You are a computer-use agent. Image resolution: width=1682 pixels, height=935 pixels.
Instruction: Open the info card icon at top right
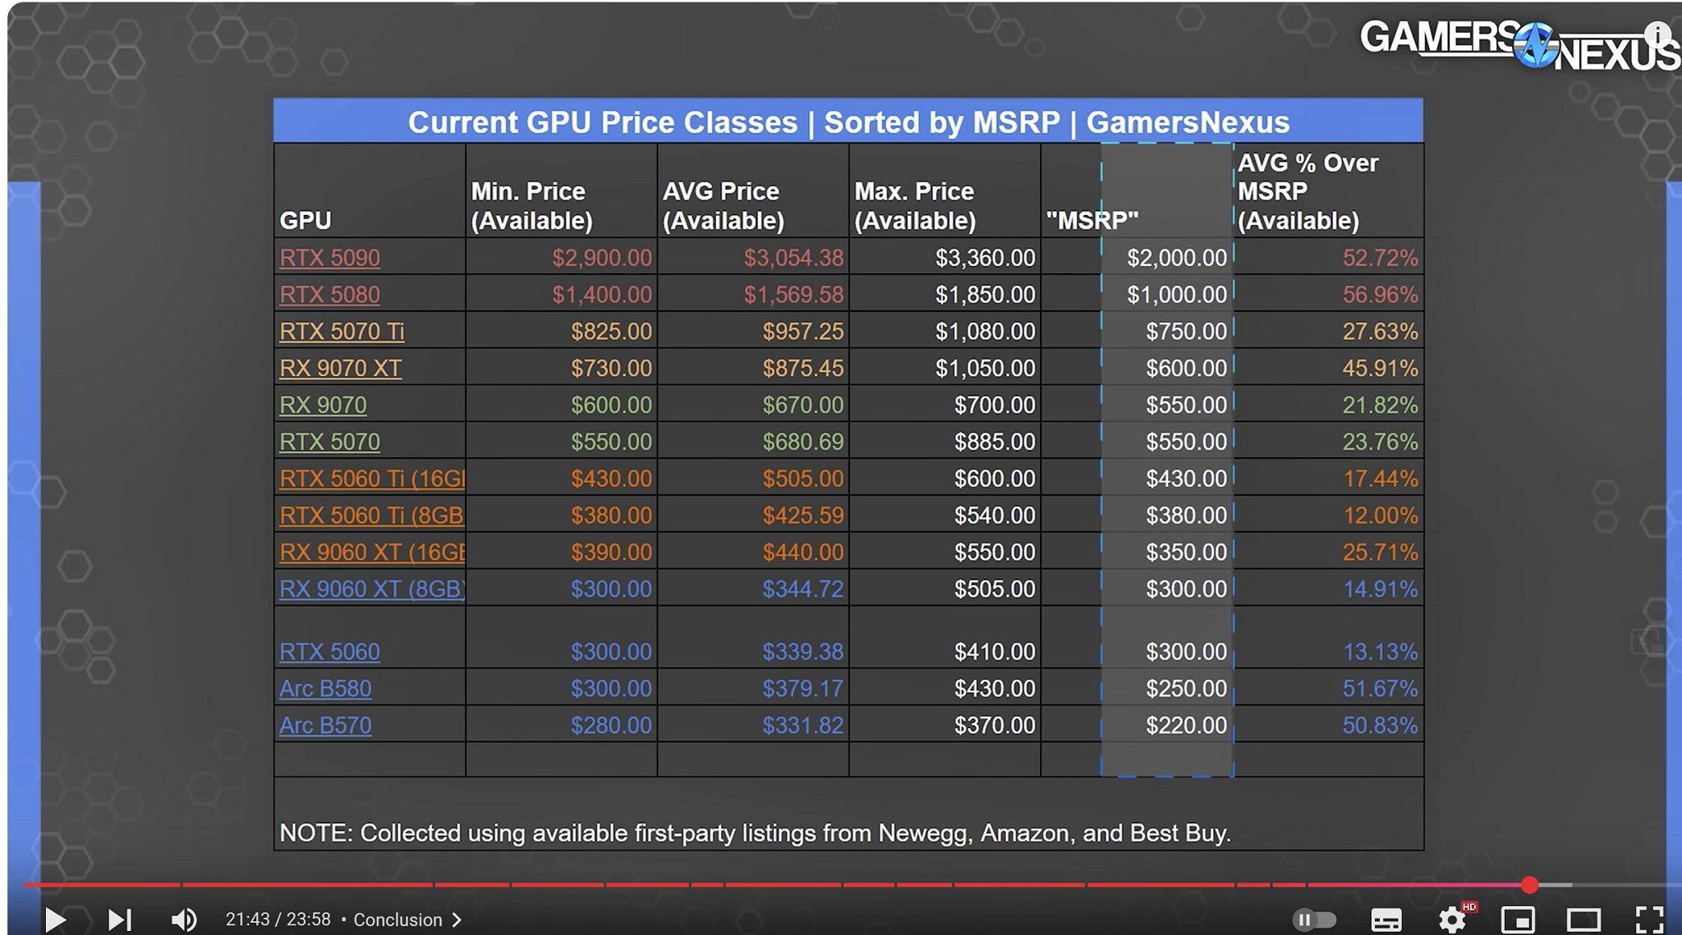click(1658, 34)
